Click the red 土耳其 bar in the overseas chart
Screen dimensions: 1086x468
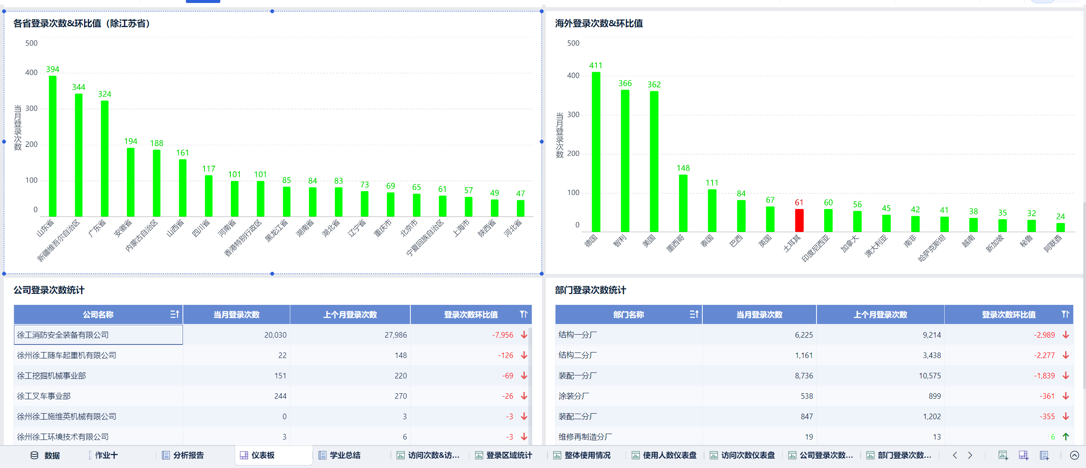coord(799,220)
